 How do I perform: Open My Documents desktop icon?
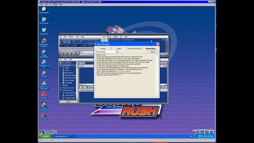tap(44, 10)
